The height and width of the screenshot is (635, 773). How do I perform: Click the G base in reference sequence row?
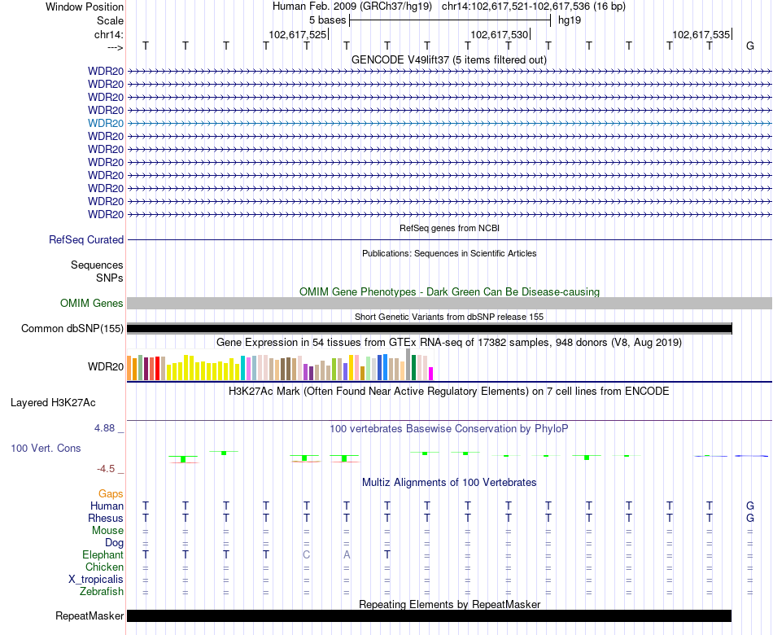coord(750,46)
